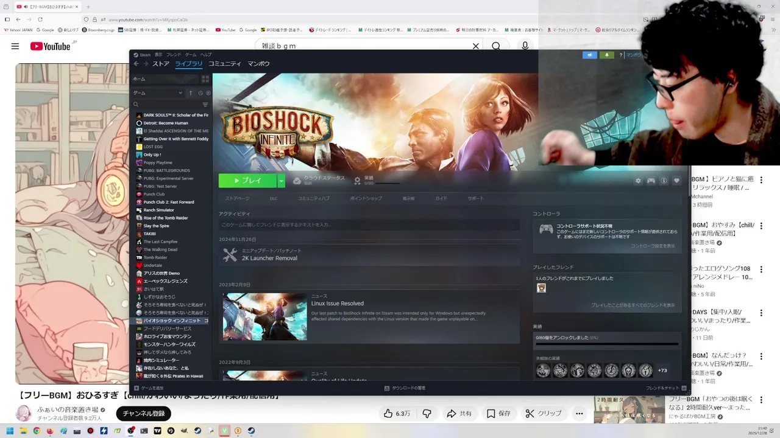The image size is (780, 438).
Task: Open the DLC link for BioShock
Action: click(x=274, y=198)
